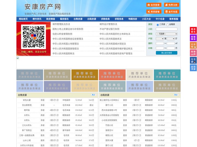The height and width of the screenshot is (147, 197).
Task: Click the broken banner image icon
Action: click(x=18, y=58)
